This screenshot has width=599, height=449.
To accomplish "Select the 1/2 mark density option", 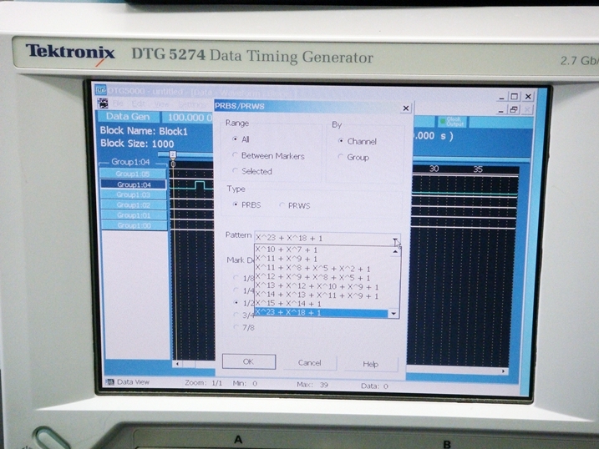I will (x=236, y=302).
